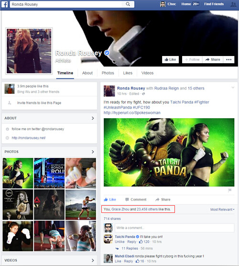Unlike Taichi Panda's comment
This screenshot has height=266, width=239.
119,242
